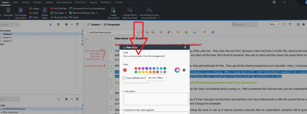Open the zoom 100% dropdown

pyautogui.click(x=274, y=24)
